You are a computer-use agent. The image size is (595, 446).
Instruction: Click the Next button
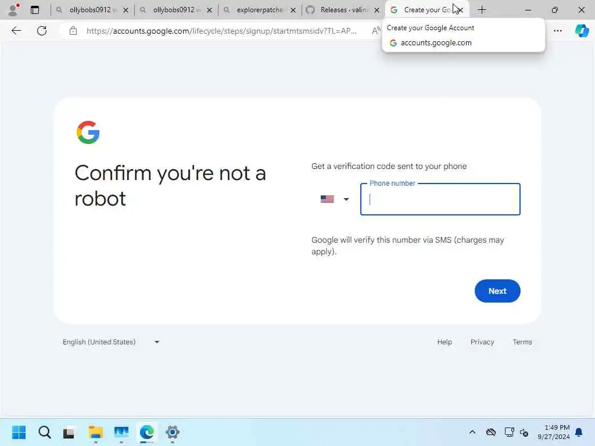click(x=497, y=291)
